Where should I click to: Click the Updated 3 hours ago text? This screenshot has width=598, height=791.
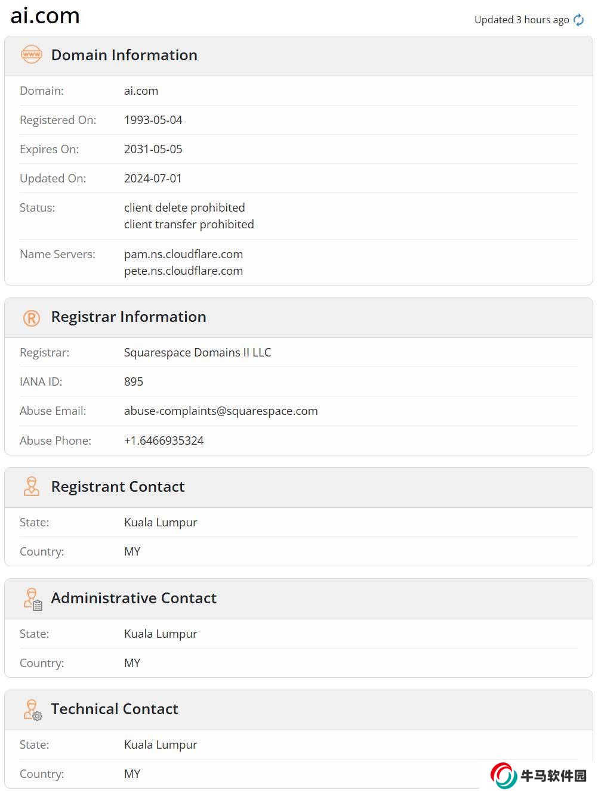pyautogui.click(x=522, y=20)
